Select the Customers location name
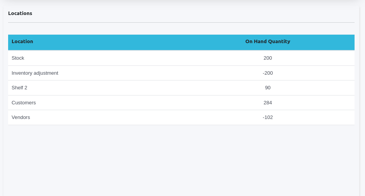This screenshot has height=196, width=365. 24,103
